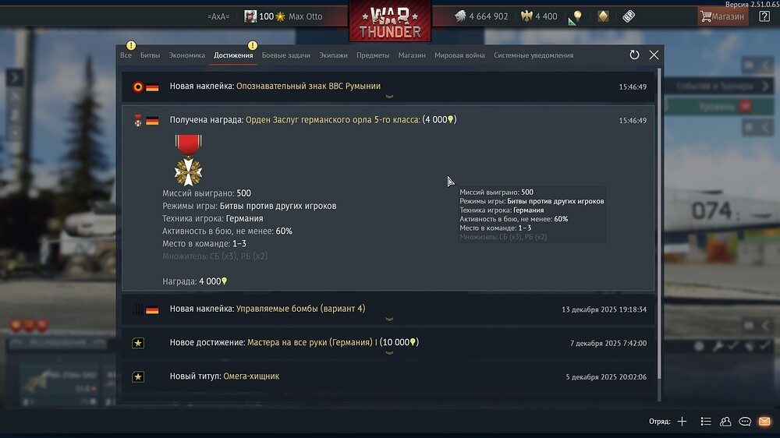Click the German Eagle medal image
This screenshot has width=780, height=438.
188,160
